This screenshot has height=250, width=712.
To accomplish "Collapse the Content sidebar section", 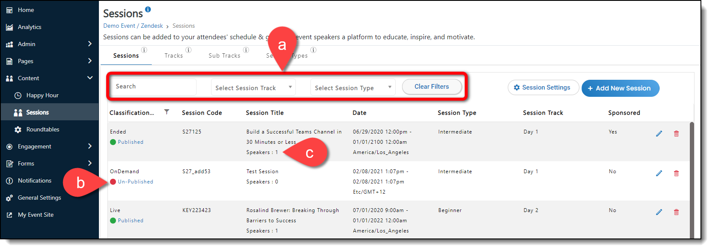I will click(x=90, y=78).
